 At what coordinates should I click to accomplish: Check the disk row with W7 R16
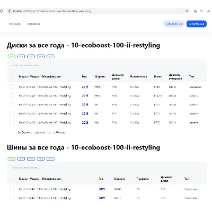11,104
